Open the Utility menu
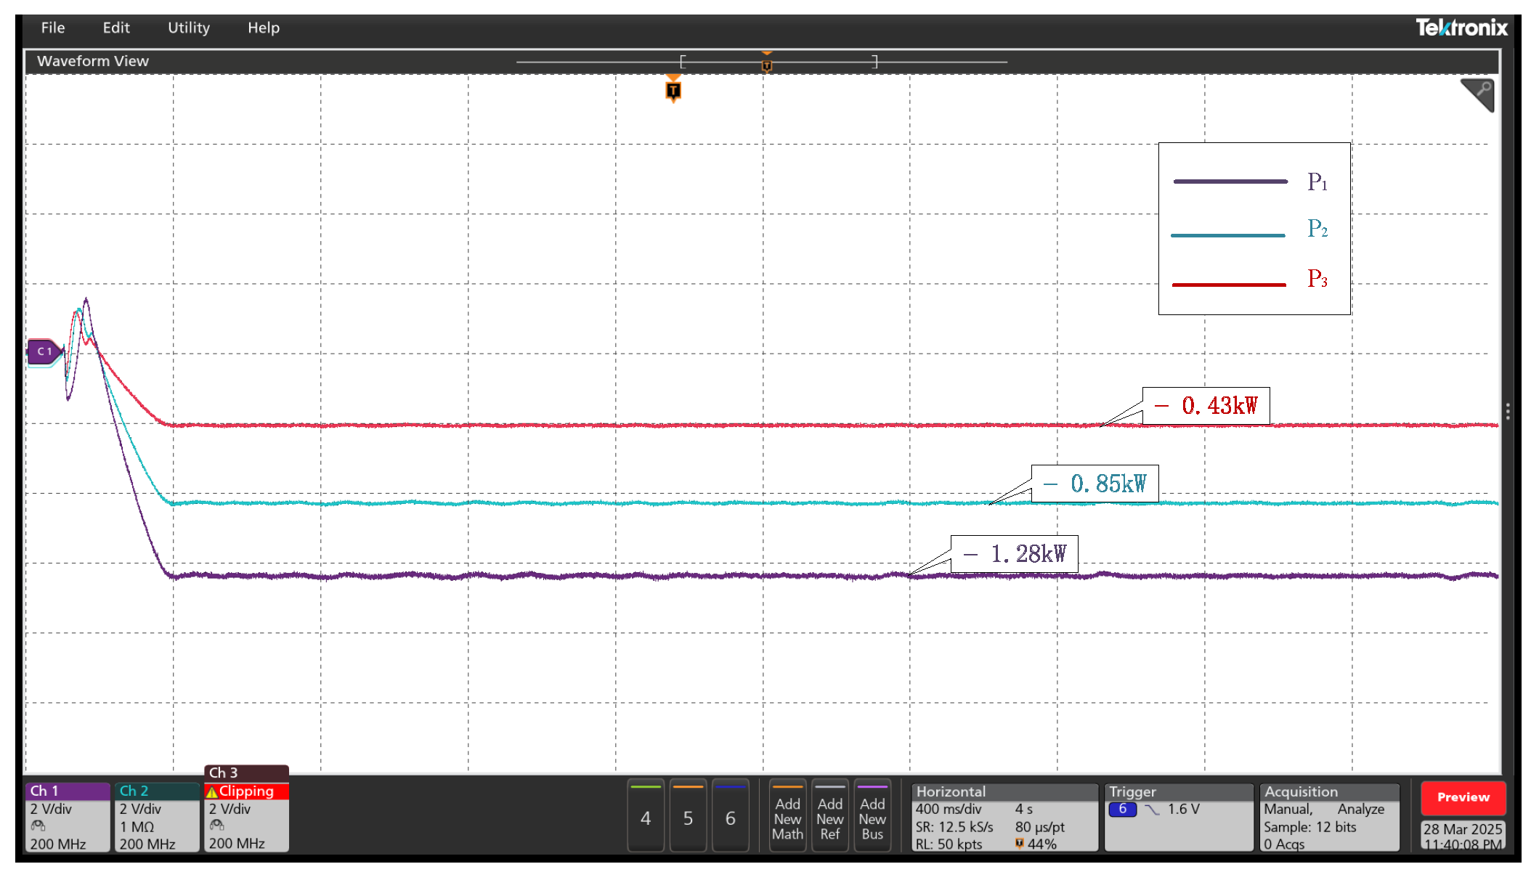The height and width of the screenshot is (880, 1539). pyautogui.click(x=189, y=28)
